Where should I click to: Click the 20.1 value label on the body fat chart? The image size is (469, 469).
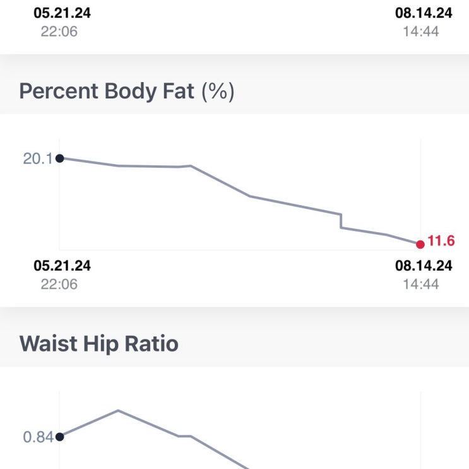(37, 158)
